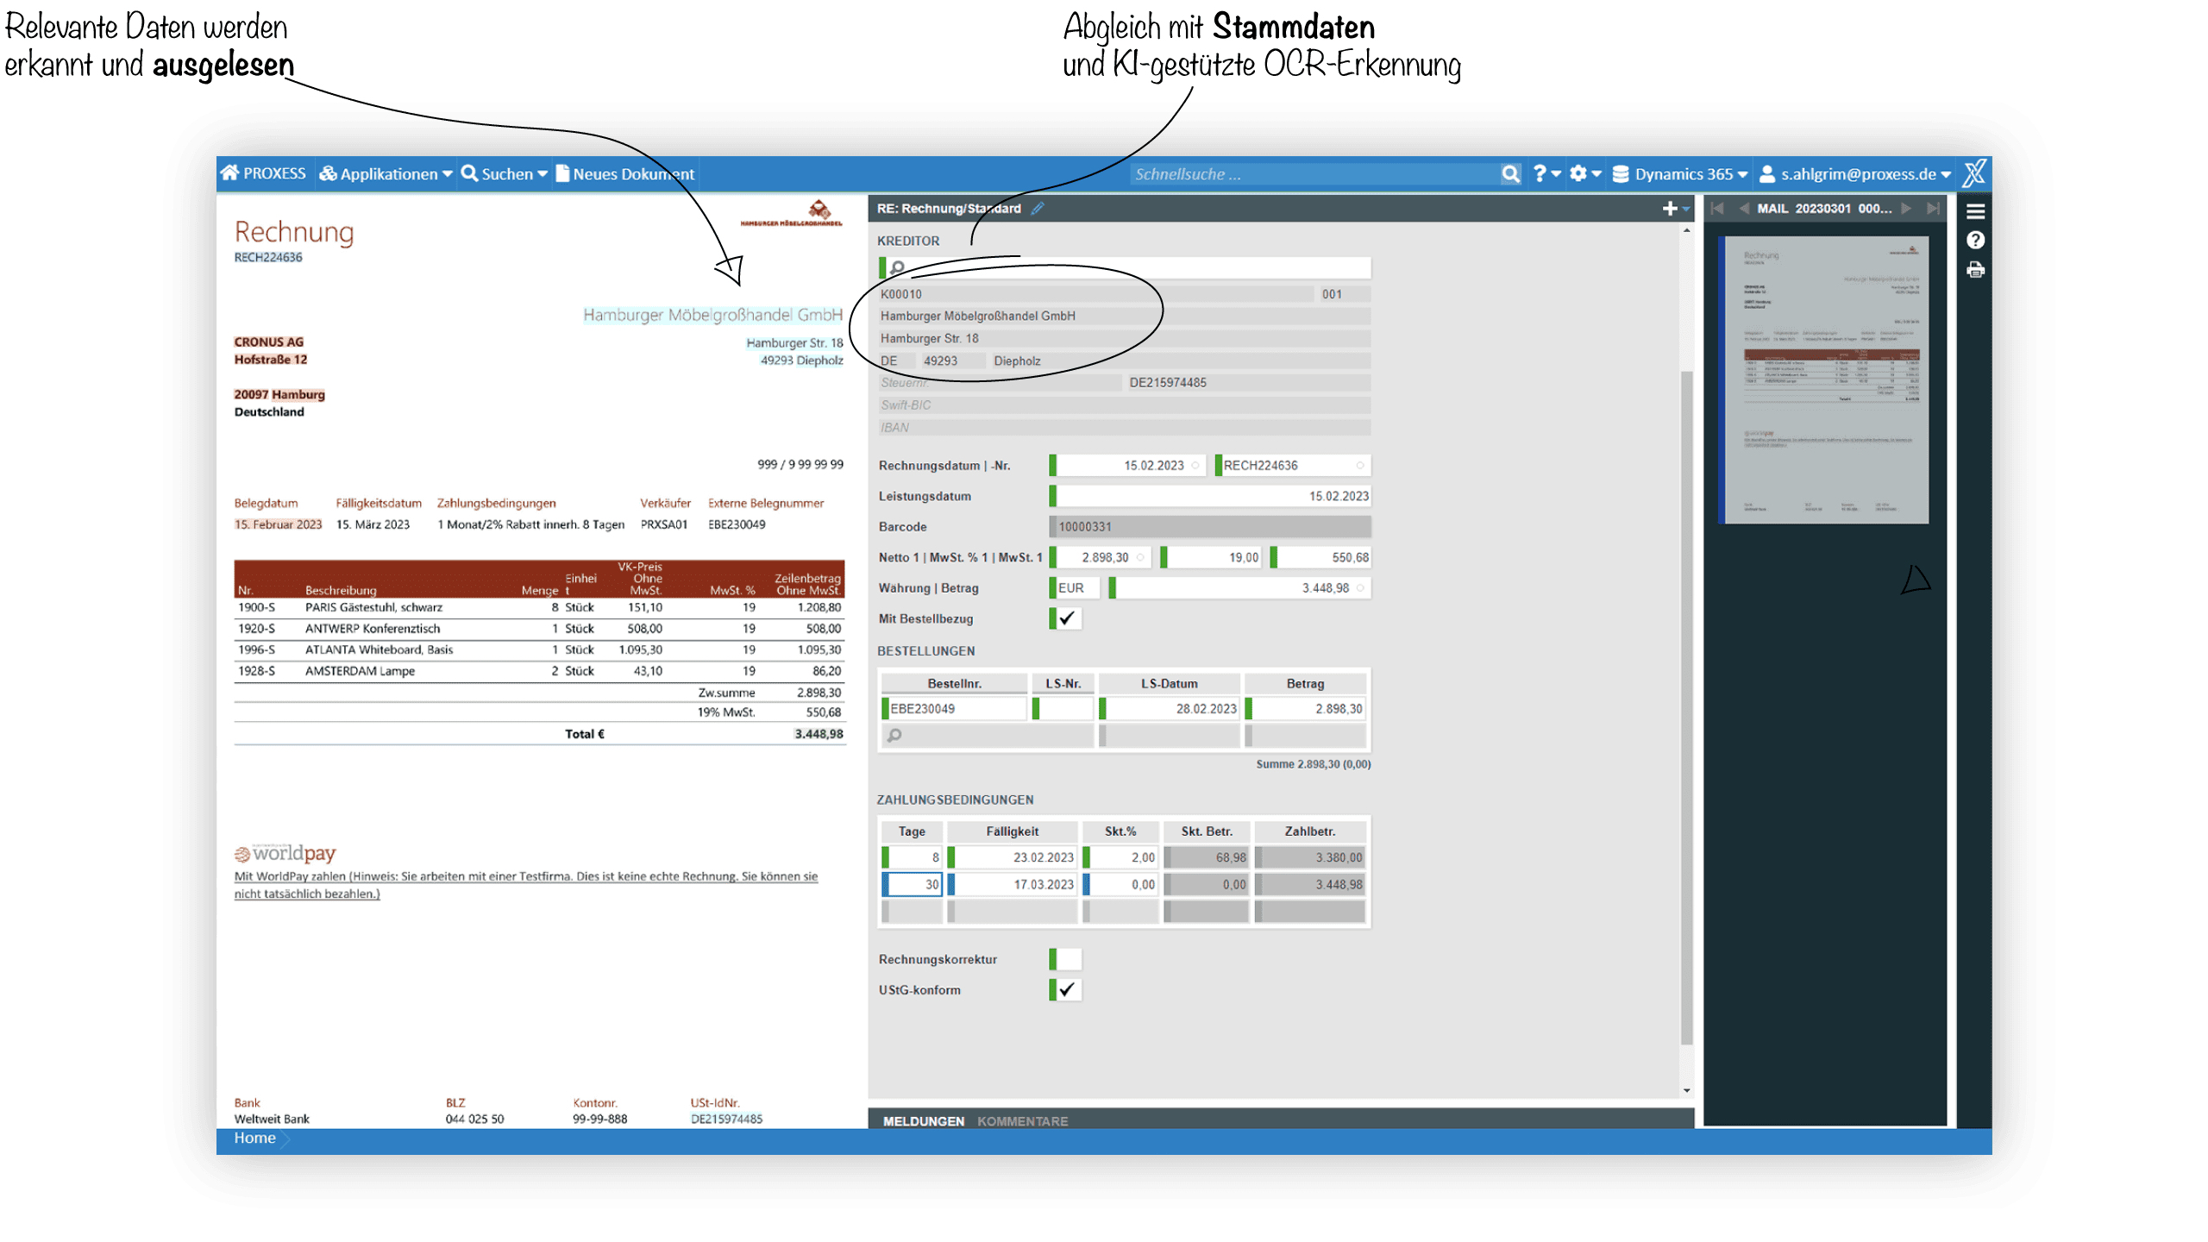Click the Kreditor search magnifier field

click(x=1126, y=267)
